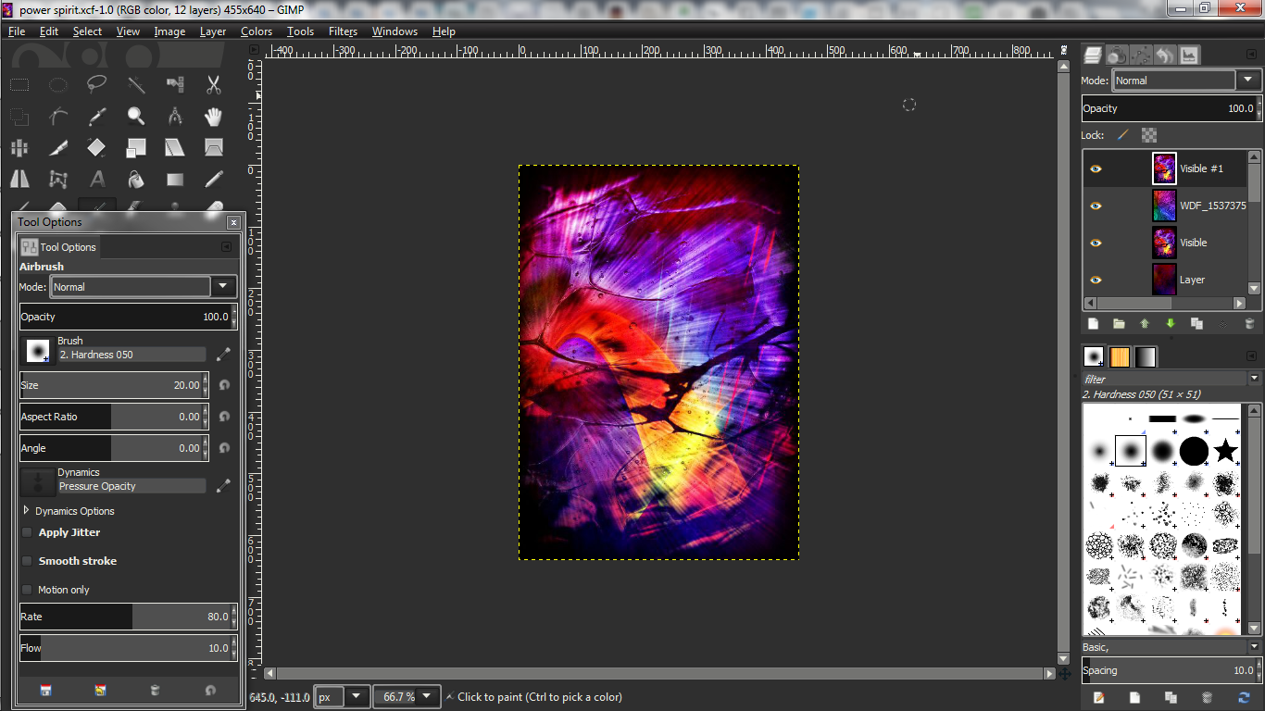Select the Ellipse Select tool

(57, 85)
